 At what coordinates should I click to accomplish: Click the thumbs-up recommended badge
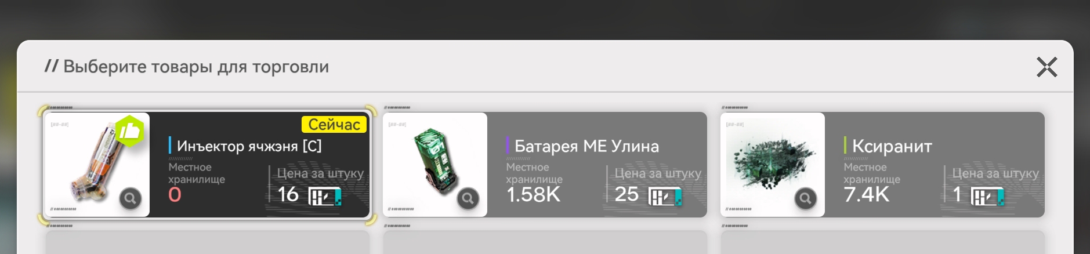point(130,131)
